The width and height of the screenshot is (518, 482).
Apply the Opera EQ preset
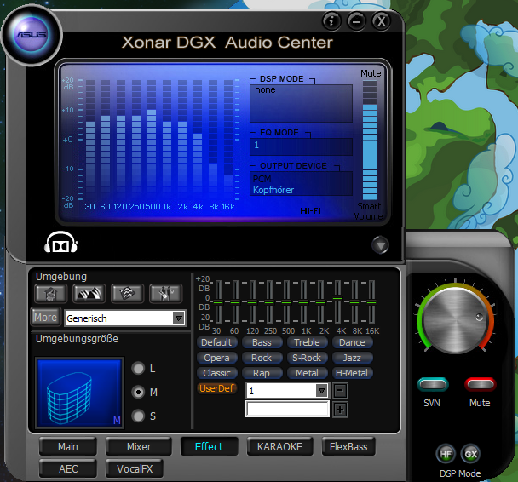tap(216, 358)
